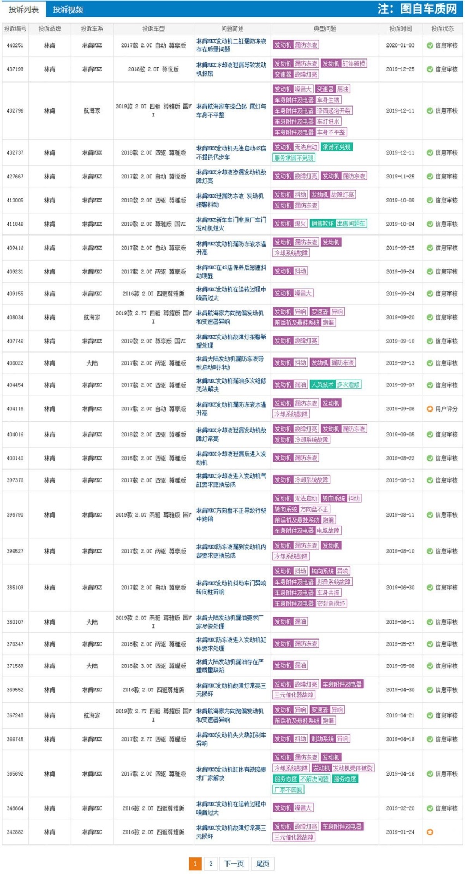465x874 pixels.
Task: Jump to last page with 尾页
Action: click(x=263, y=864)
